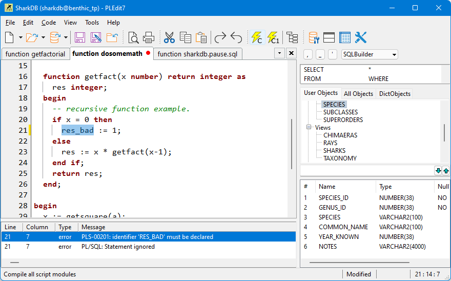Image resolution: width=451 pixels, height=281 pixels.
Task: Click the scissors Cut icon
Action: coord(169,37)
